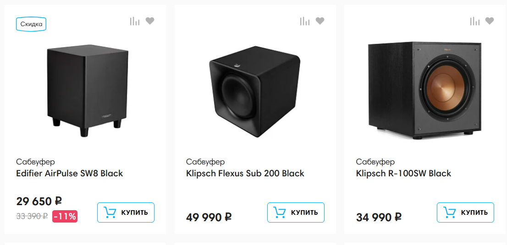Click compare icon for Klipsch Flexus Sub 200
The height and width of the screenshot is (245, 507).
tap(304, 21)
